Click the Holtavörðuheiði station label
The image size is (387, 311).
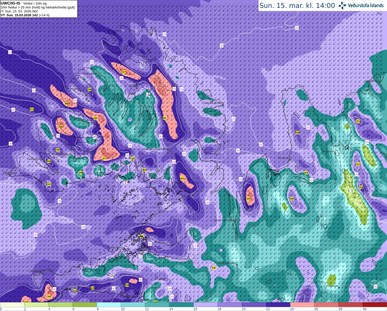point(226,263)
